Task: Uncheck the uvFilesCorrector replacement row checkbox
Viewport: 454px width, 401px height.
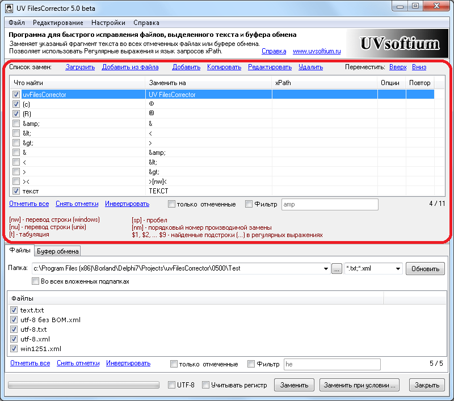Action: pos(16,94)
